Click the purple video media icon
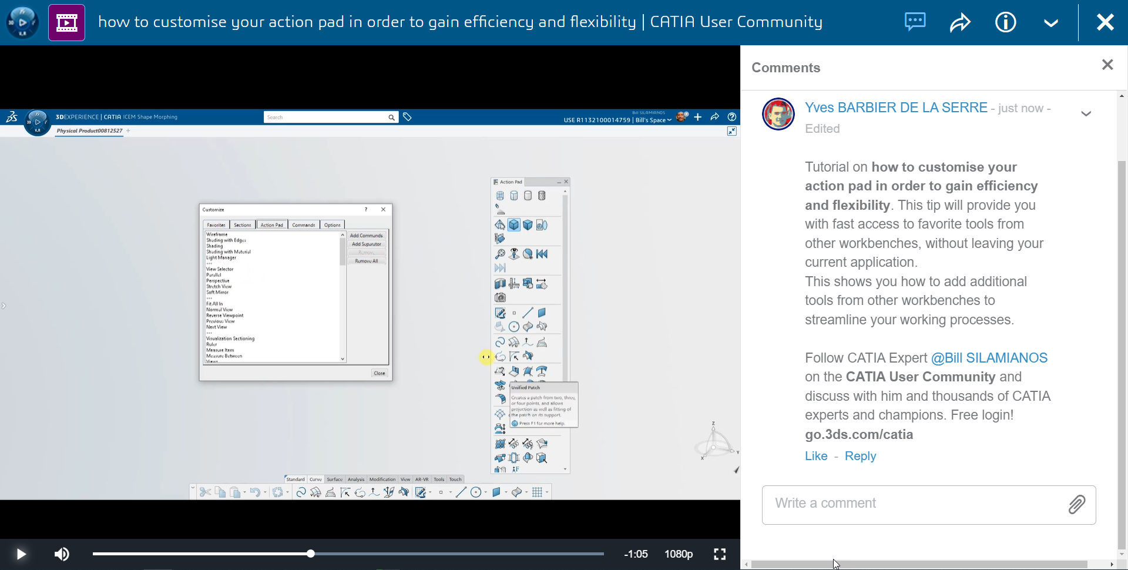 tap(66, 22)
